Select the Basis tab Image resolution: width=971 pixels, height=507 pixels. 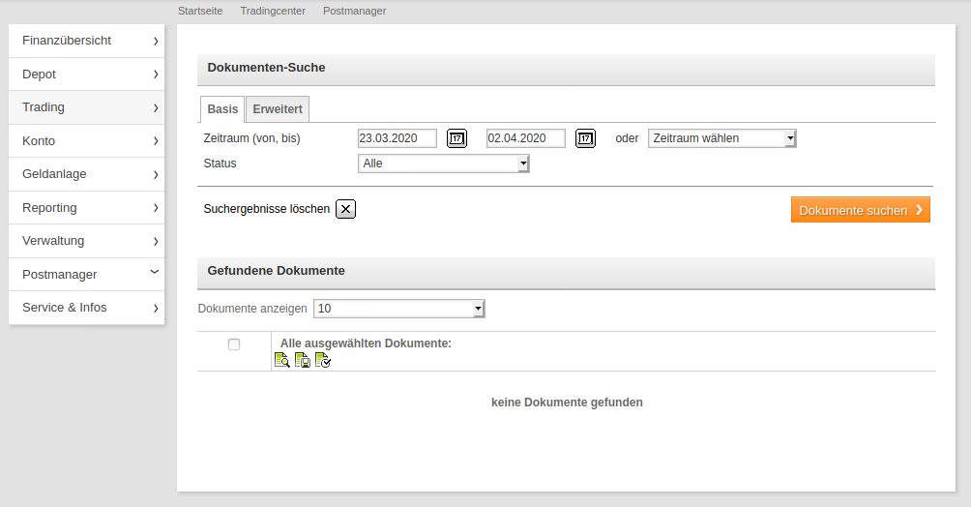point(222,109)
